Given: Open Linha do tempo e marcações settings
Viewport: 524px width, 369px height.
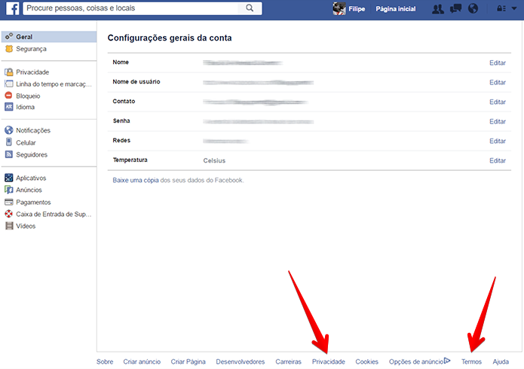Looking at the screenshot, I should pos(54,84).
